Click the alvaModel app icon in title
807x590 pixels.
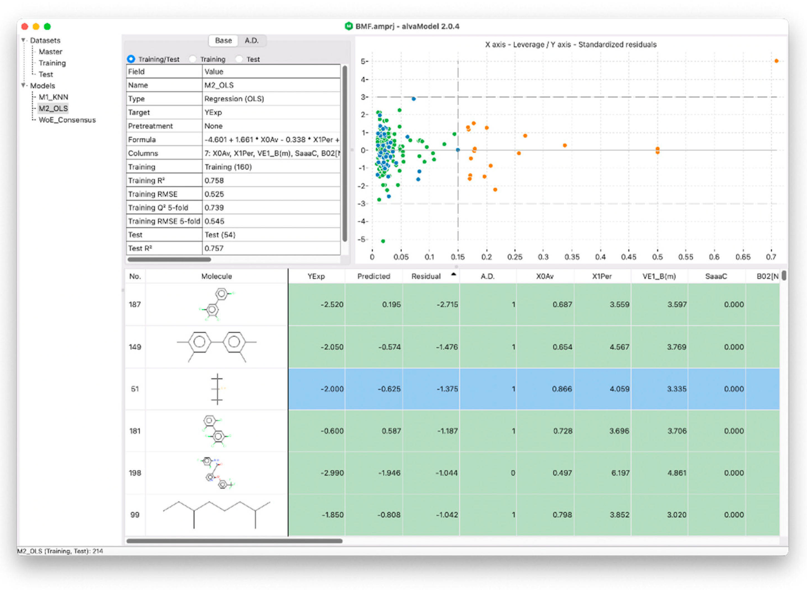pyautogui.click(x=348, y=26)
